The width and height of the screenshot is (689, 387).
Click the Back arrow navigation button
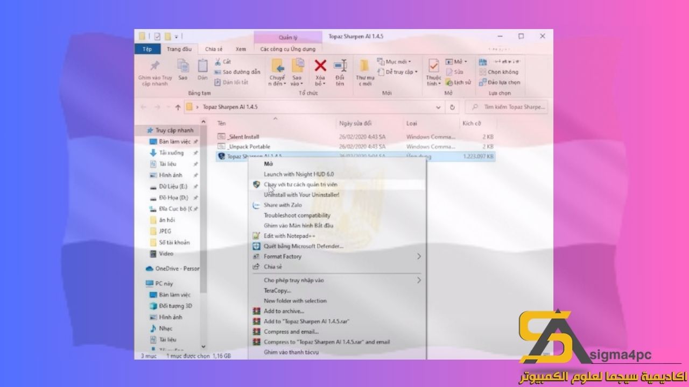(143, 107)
